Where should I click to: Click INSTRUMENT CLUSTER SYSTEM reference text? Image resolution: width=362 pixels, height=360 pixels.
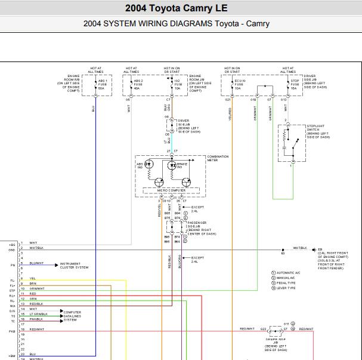tap(74, 266)
